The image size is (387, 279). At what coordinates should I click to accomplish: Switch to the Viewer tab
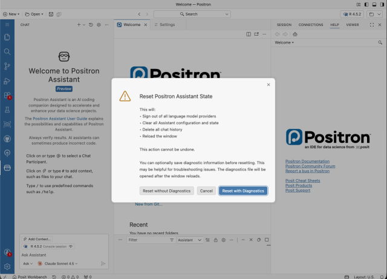pyautogui.click(x=352, y=25)
